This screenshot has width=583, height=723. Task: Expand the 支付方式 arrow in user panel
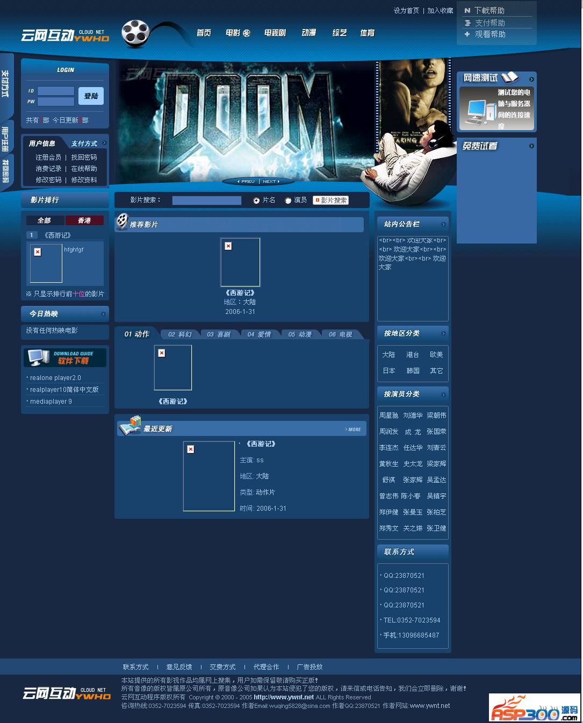click(104, 143)
